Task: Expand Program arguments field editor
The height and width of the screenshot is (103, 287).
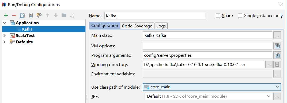Action: pos(277,55)
